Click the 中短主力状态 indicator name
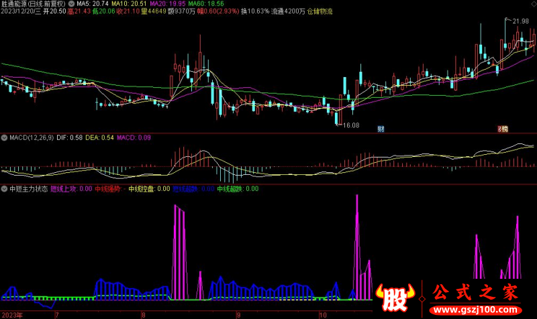537x319 pixels. pyautogui.click(x=29, y=189)
